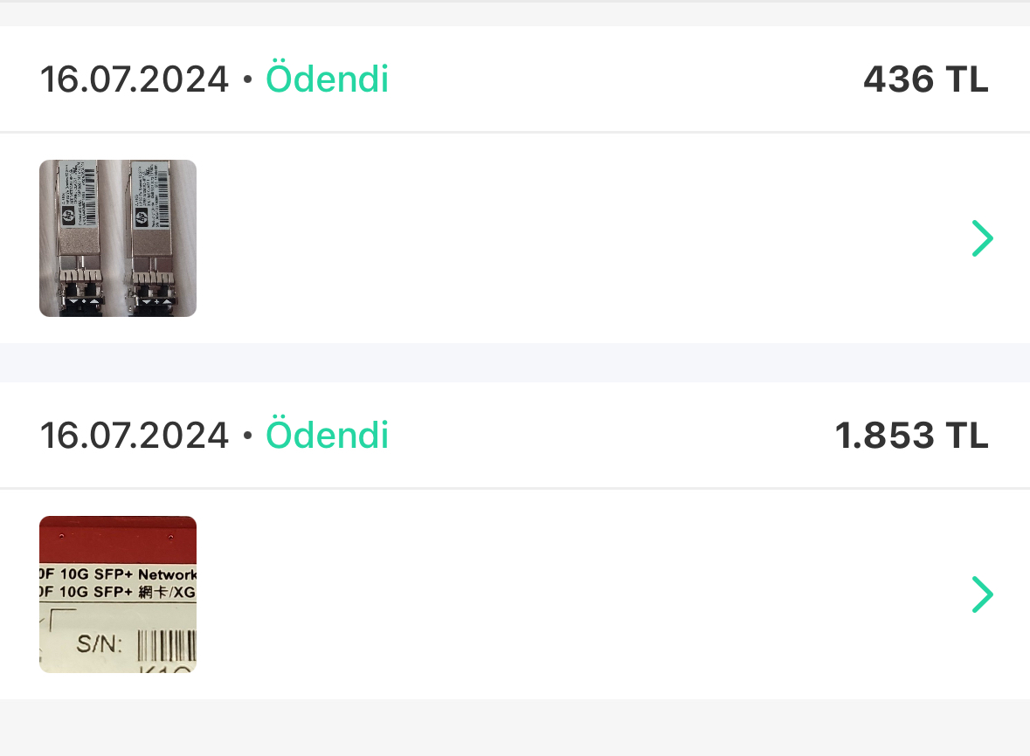Click the 436 TL order total
Screen dimensions: 1030x756
click(925, 79)
